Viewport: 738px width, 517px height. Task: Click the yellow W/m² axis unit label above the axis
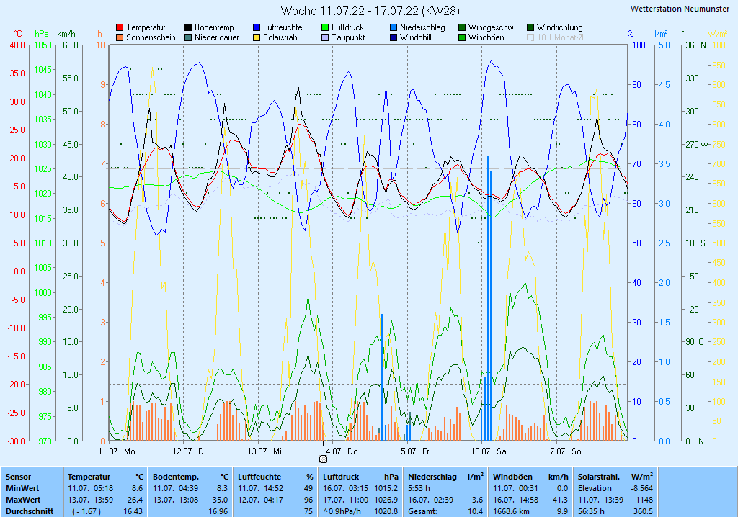(718, 33)
